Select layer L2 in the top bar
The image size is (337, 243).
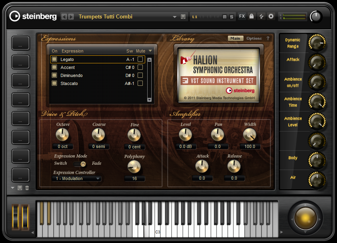[x=202, y=17]
